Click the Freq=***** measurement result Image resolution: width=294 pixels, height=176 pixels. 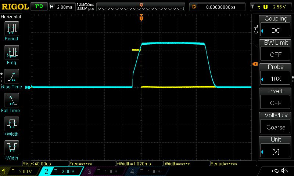click(x=93, y=164)
